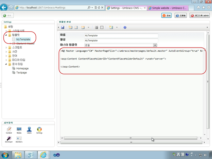This screenshot has width=212, height=159.
Task: Click the yellow insert tag icon in toolbar
Action: 111,28
